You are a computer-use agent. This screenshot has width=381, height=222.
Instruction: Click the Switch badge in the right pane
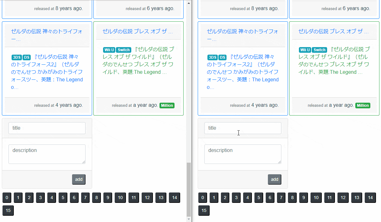[x=320, y=50]
